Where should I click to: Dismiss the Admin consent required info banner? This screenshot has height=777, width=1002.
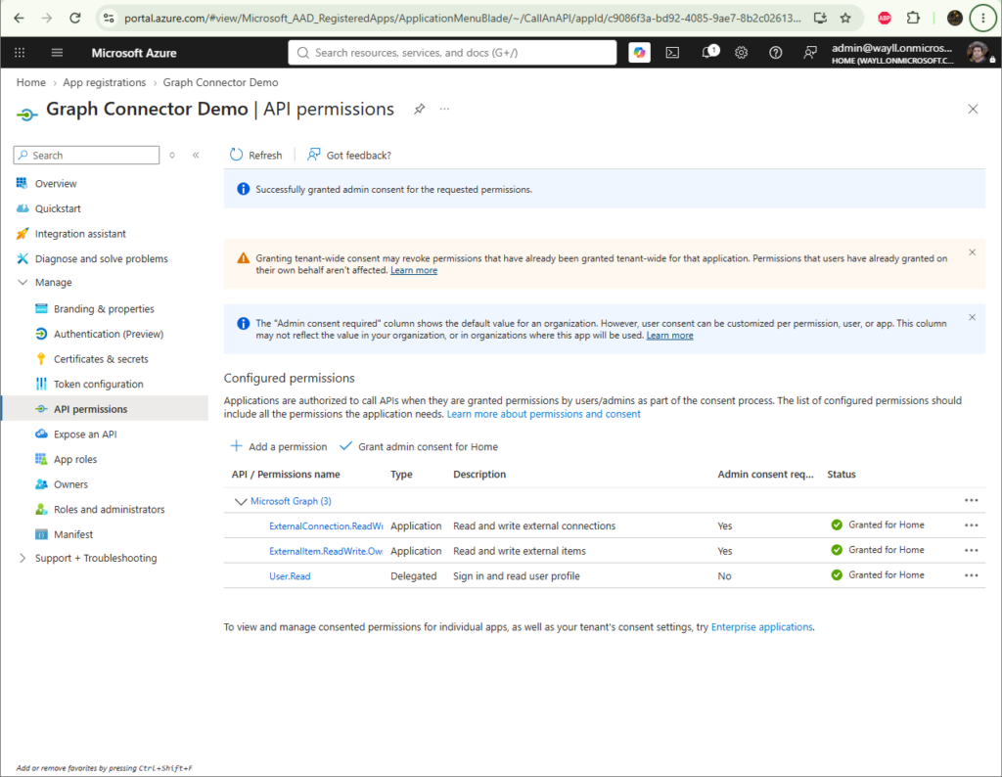point(972,318)
